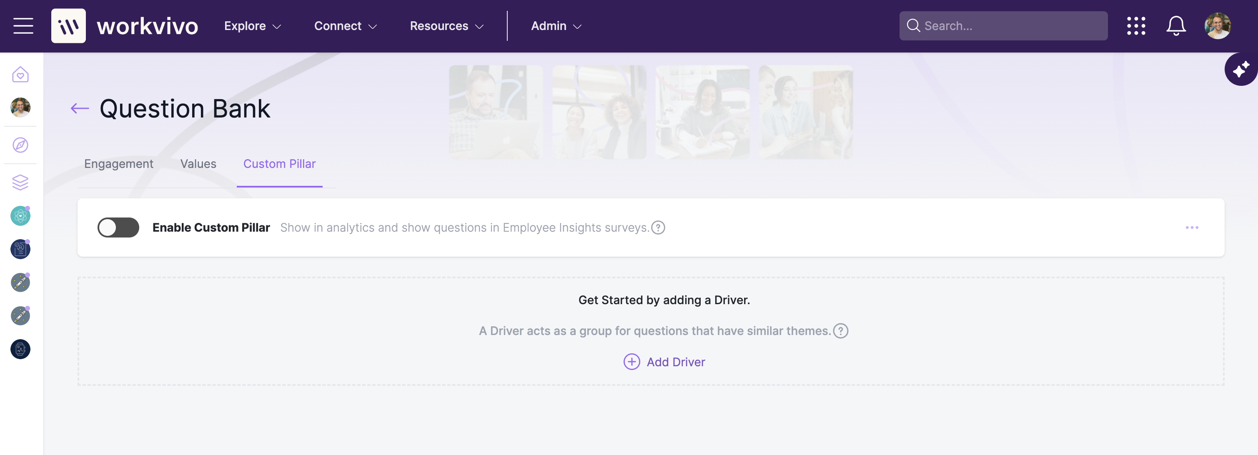Open the three-dot options on pillar card
This screenshot has height=455, width=1258.
tap(1192, 228)
